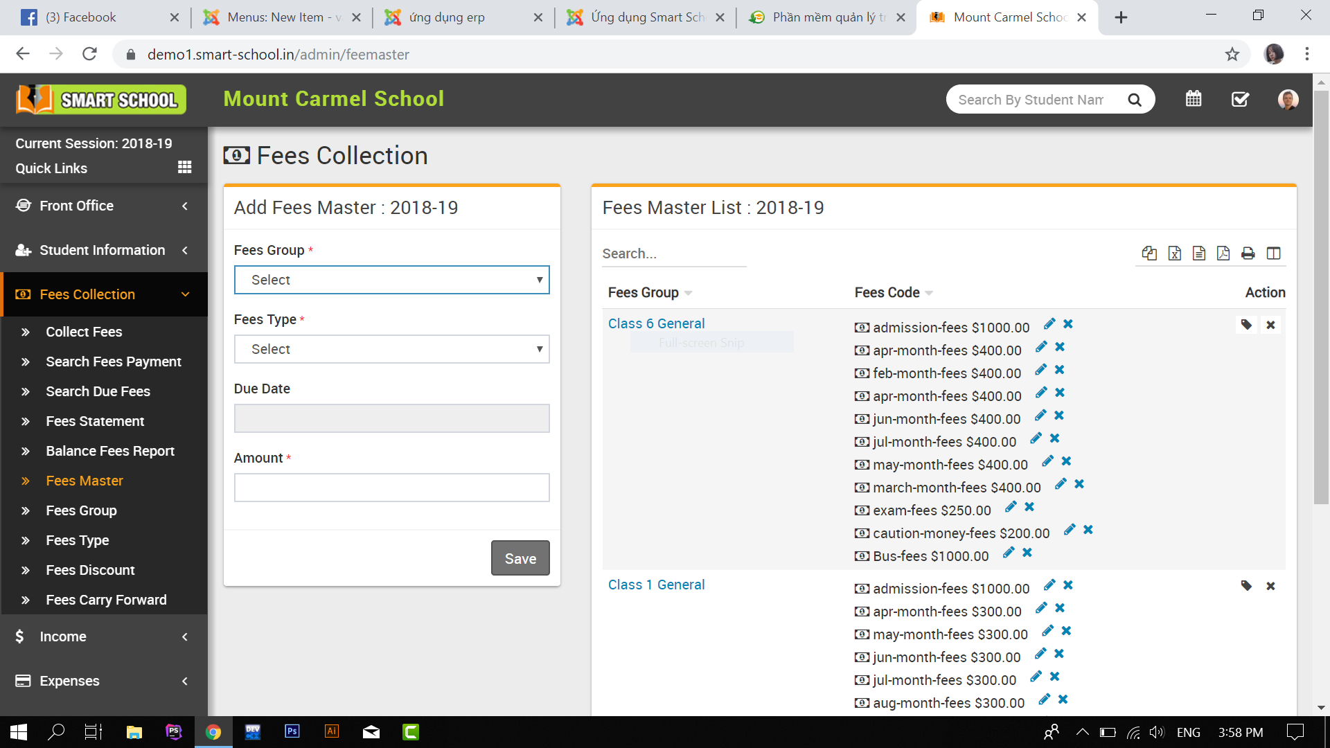
Task: Open the Fees Type select dropdown
Action: tap(392, 349)
